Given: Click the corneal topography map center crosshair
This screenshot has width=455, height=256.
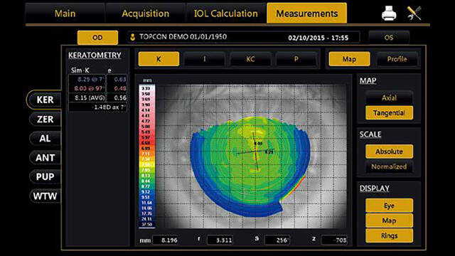Looking at the screenshot, I should click(x=255, y=151).
